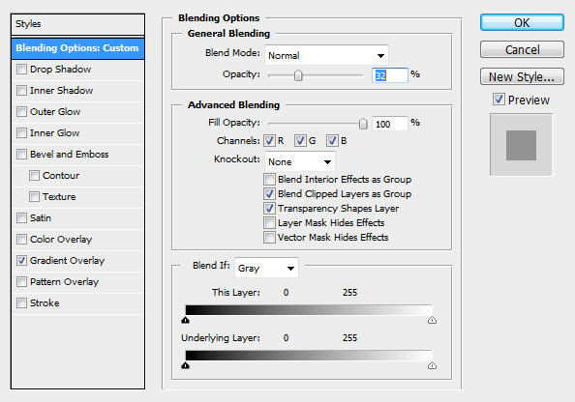Open the Blend If Gray dropdown

click(266, 268)
